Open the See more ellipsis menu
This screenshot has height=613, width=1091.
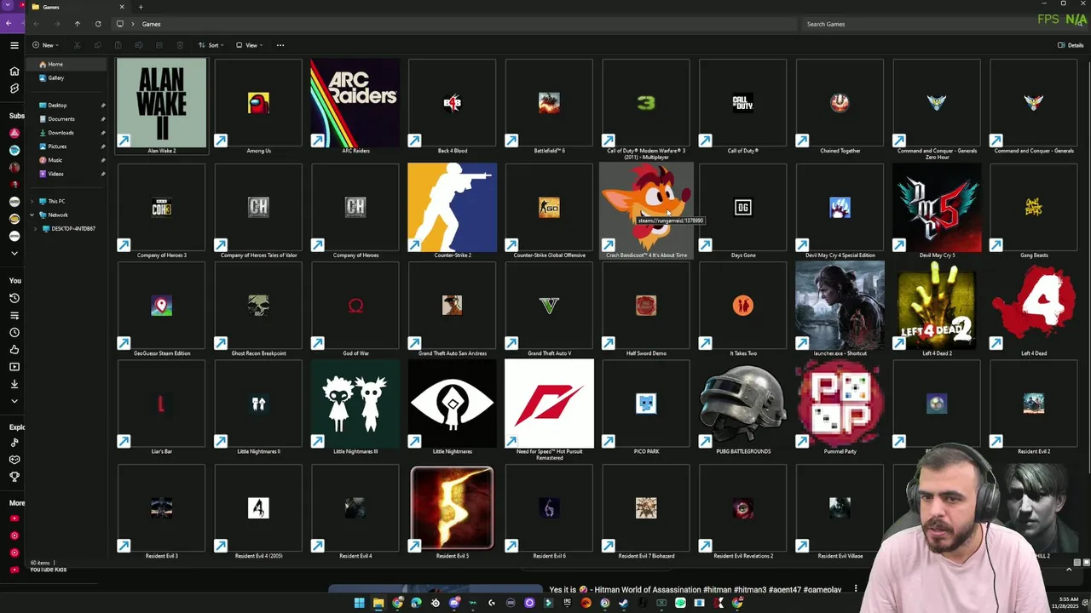point(280,45)
